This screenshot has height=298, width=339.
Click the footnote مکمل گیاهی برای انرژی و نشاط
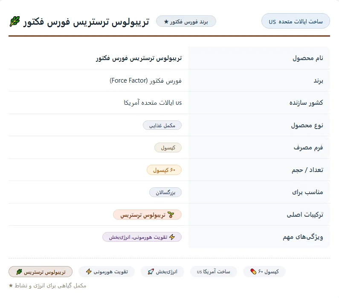(x=50, y=286)
